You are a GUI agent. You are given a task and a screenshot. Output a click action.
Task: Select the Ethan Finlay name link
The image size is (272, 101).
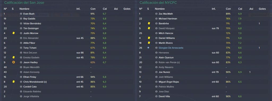point(30,77)
